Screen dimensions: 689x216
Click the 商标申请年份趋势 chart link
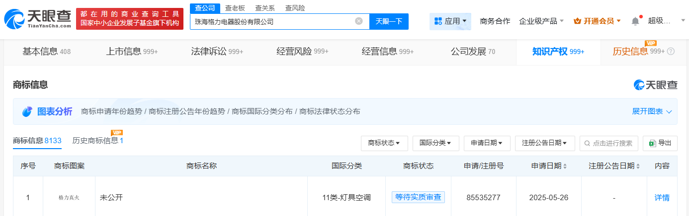click(x=111, y=111)
